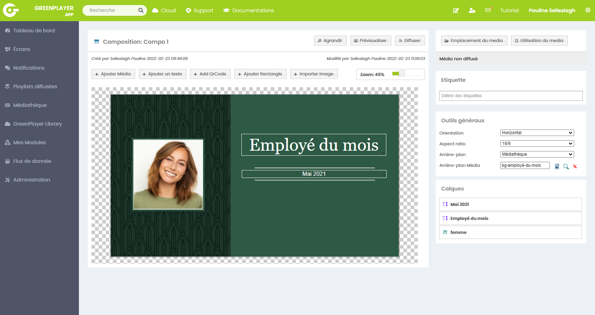This screenshot has width=595, height=315.
Task: Click the bg-employé-du-mois media field
Action: (525, 165)
